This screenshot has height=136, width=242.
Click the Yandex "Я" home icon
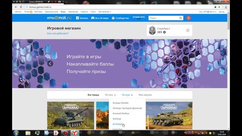[x=21, y=7]
